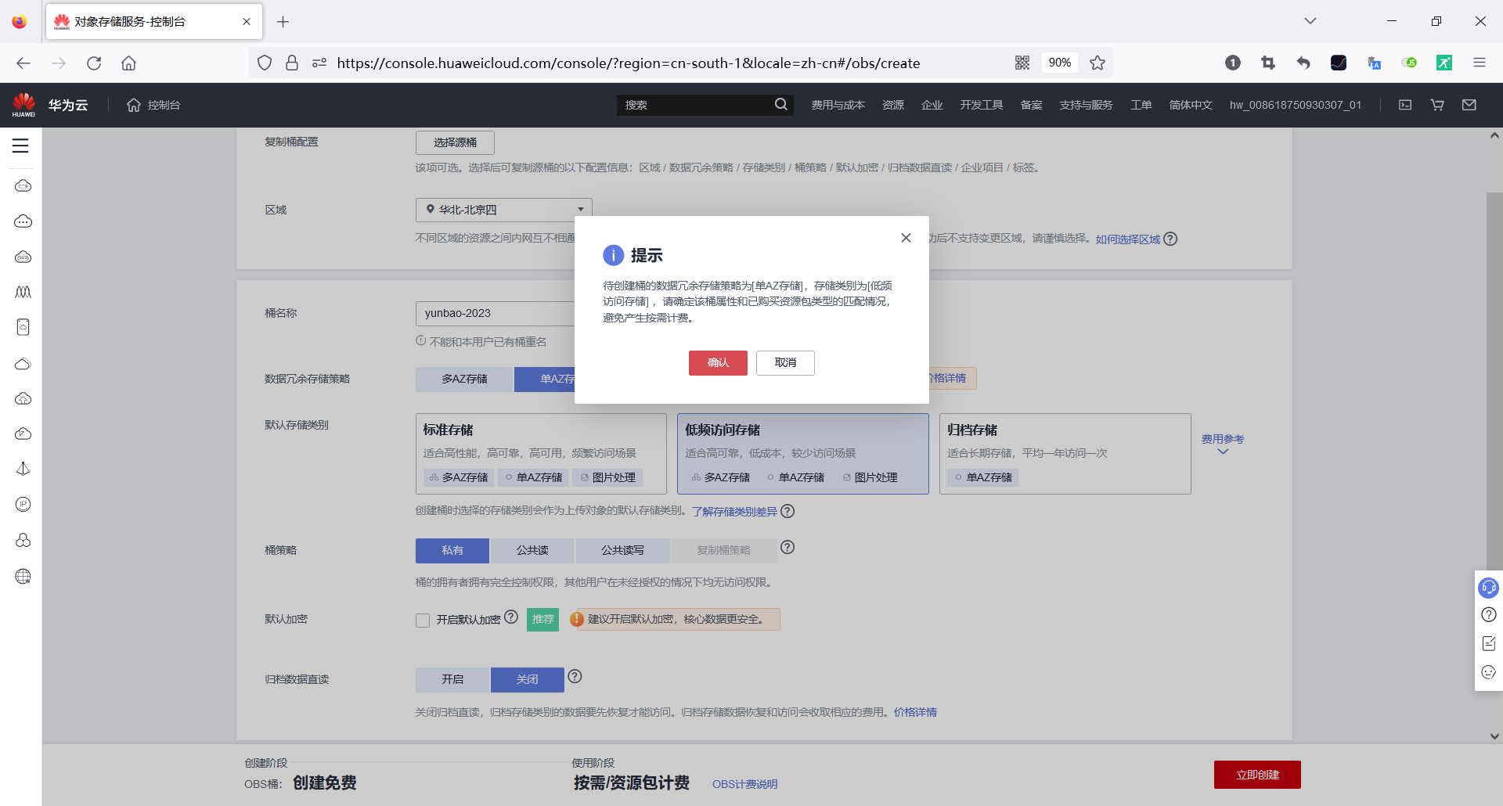Turn archive direct read to 关闭
The height and width of the screenshot is (806, 1503).
(527, 680)
